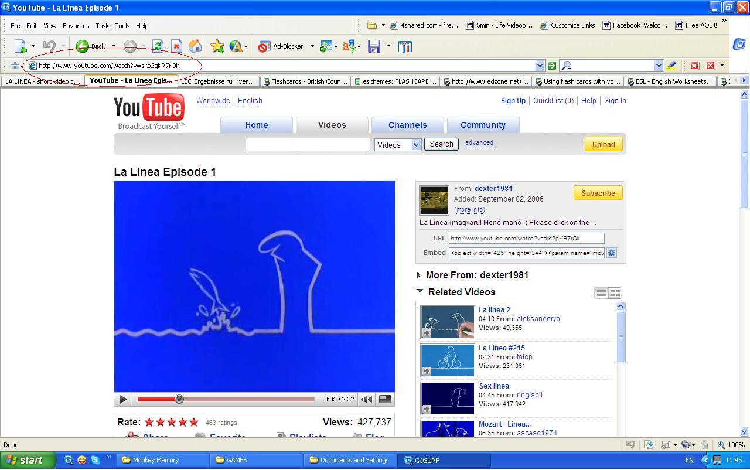The width and height of the screenshot is (750, 470).
Task: Add La linea 2 to QuickList plus icon
Action: (x=427, y=333)
